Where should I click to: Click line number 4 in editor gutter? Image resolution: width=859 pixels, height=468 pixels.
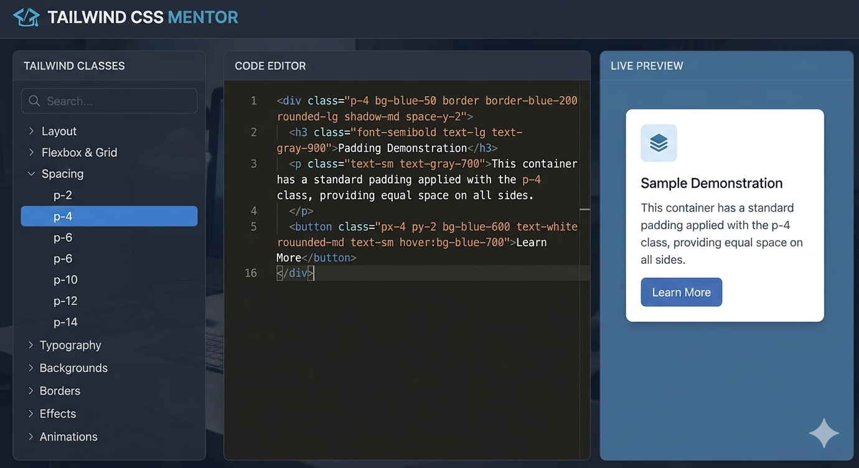pos(253,210)
